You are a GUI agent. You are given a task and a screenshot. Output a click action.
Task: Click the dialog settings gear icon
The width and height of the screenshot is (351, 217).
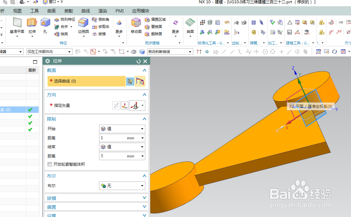(x=48, y=61)
